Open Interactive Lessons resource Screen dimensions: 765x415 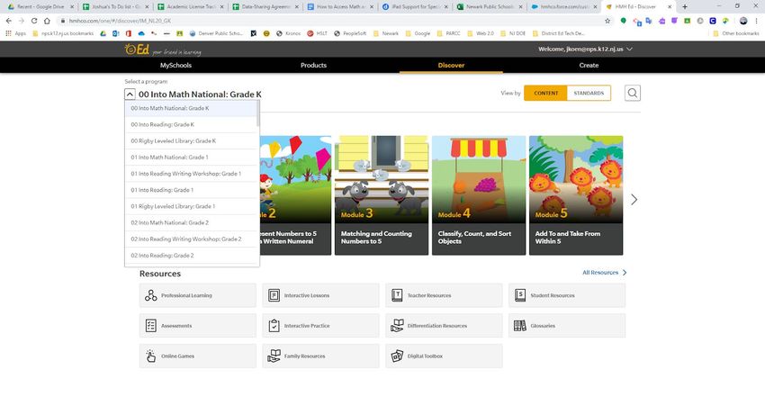tap(320, 295)
